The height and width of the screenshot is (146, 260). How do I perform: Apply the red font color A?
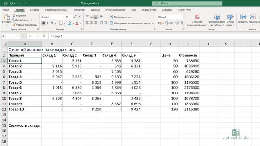click(77, 23)
